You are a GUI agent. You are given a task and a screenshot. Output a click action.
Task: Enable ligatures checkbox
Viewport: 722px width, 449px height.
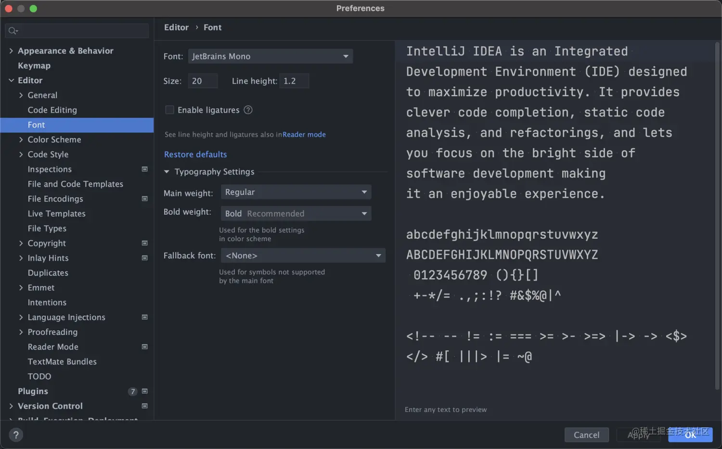(x=169, y=110)
